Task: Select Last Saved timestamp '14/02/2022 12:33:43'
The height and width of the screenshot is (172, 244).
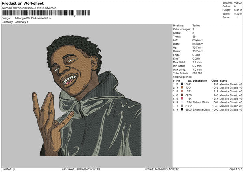Action: coord(87,169)
